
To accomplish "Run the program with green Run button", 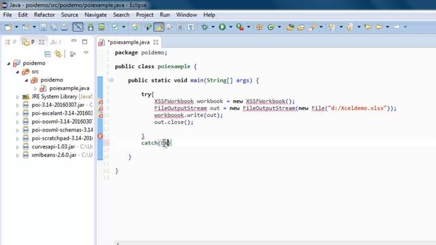I will pos(222,27).
